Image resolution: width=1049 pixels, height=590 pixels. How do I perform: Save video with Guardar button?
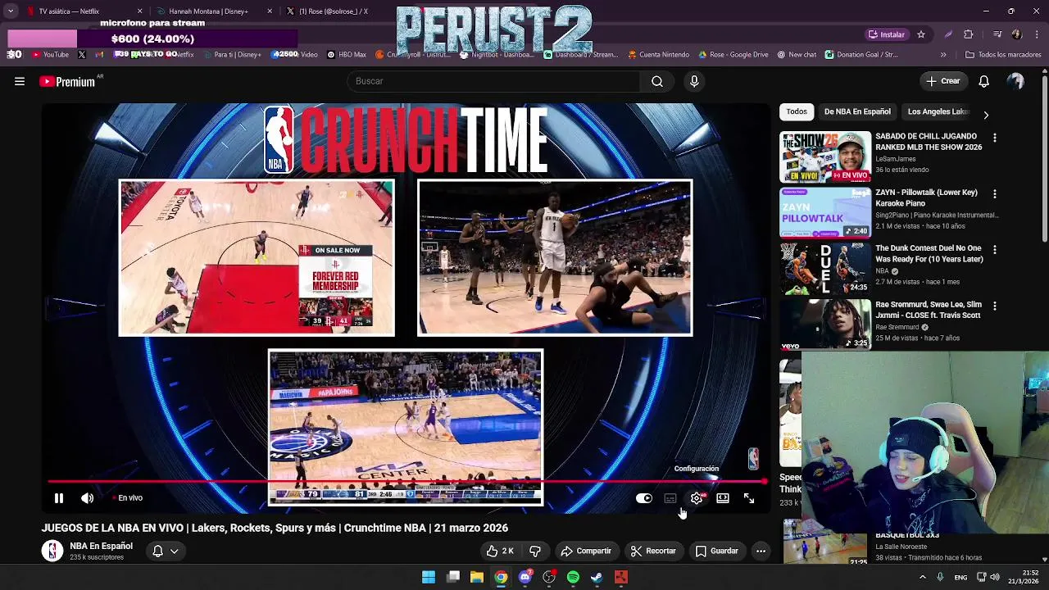click(x=717, y=551)
